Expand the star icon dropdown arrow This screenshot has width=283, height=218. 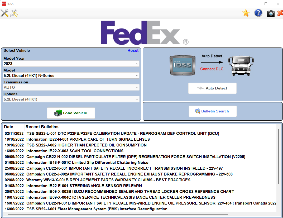[x=252, y=13]
